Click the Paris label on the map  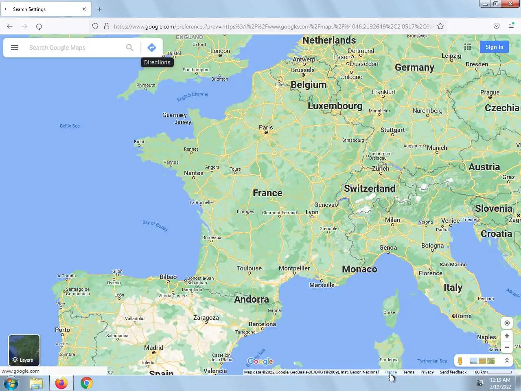click(x=266, y=127)
